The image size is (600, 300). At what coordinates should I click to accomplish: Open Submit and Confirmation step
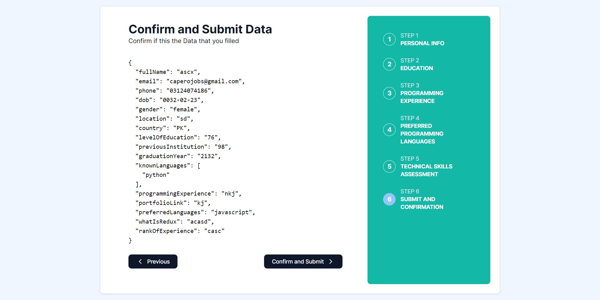click(x=422, y=203)
